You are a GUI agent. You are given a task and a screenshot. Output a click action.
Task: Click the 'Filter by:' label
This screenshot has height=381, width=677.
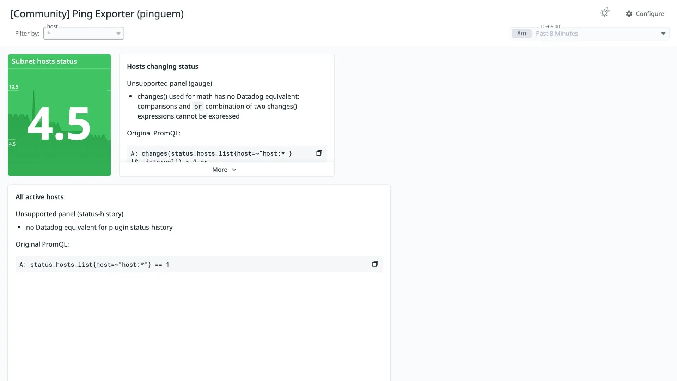[27, 34]
